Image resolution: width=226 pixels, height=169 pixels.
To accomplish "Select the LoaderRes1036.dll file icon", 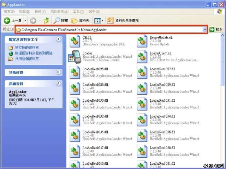I will tap(142, 136).
